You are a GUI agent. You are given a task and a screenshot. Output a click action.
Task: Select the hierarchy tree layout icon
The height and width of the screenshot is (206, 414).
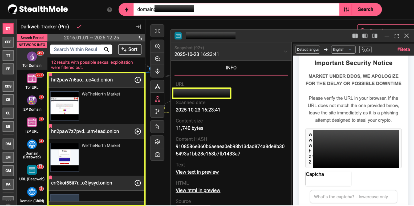[157, 99]
